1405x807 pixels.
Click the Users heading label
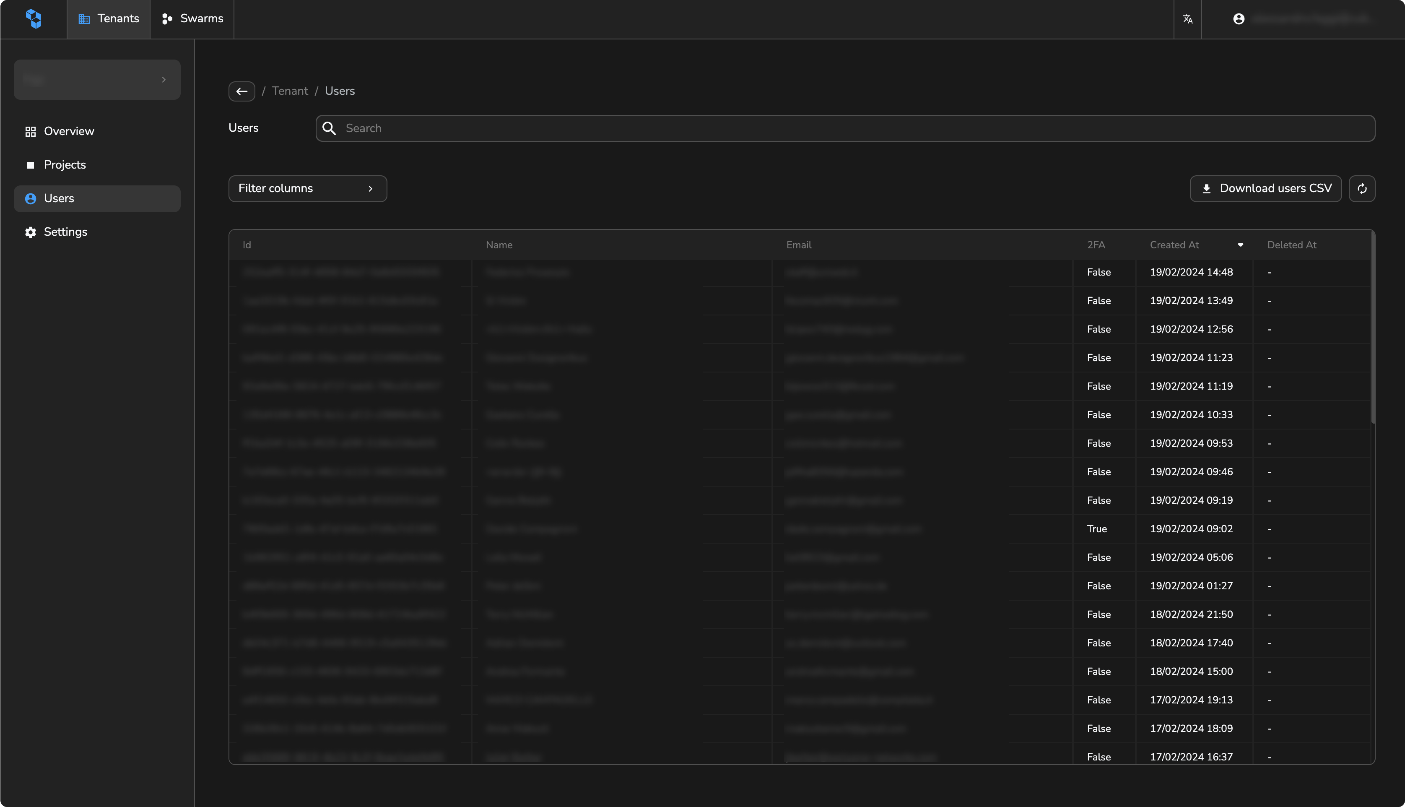point(243,128)
